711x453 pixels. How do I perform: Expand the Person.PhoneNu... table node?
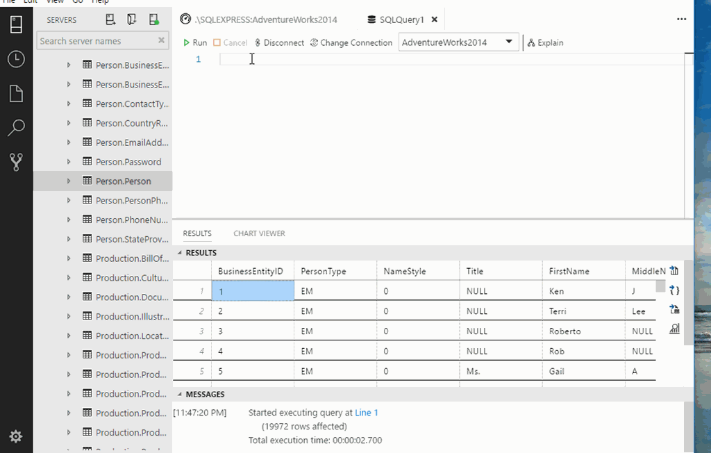click(x=69, y=220)
